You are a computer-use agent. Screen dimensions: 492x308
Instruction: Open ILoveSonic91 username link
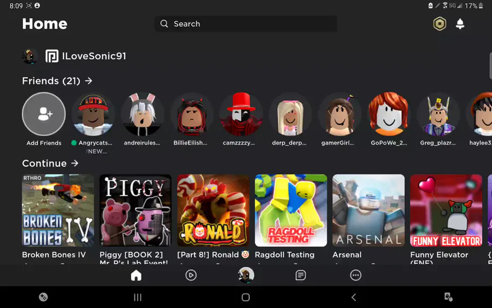pos(94,56)
